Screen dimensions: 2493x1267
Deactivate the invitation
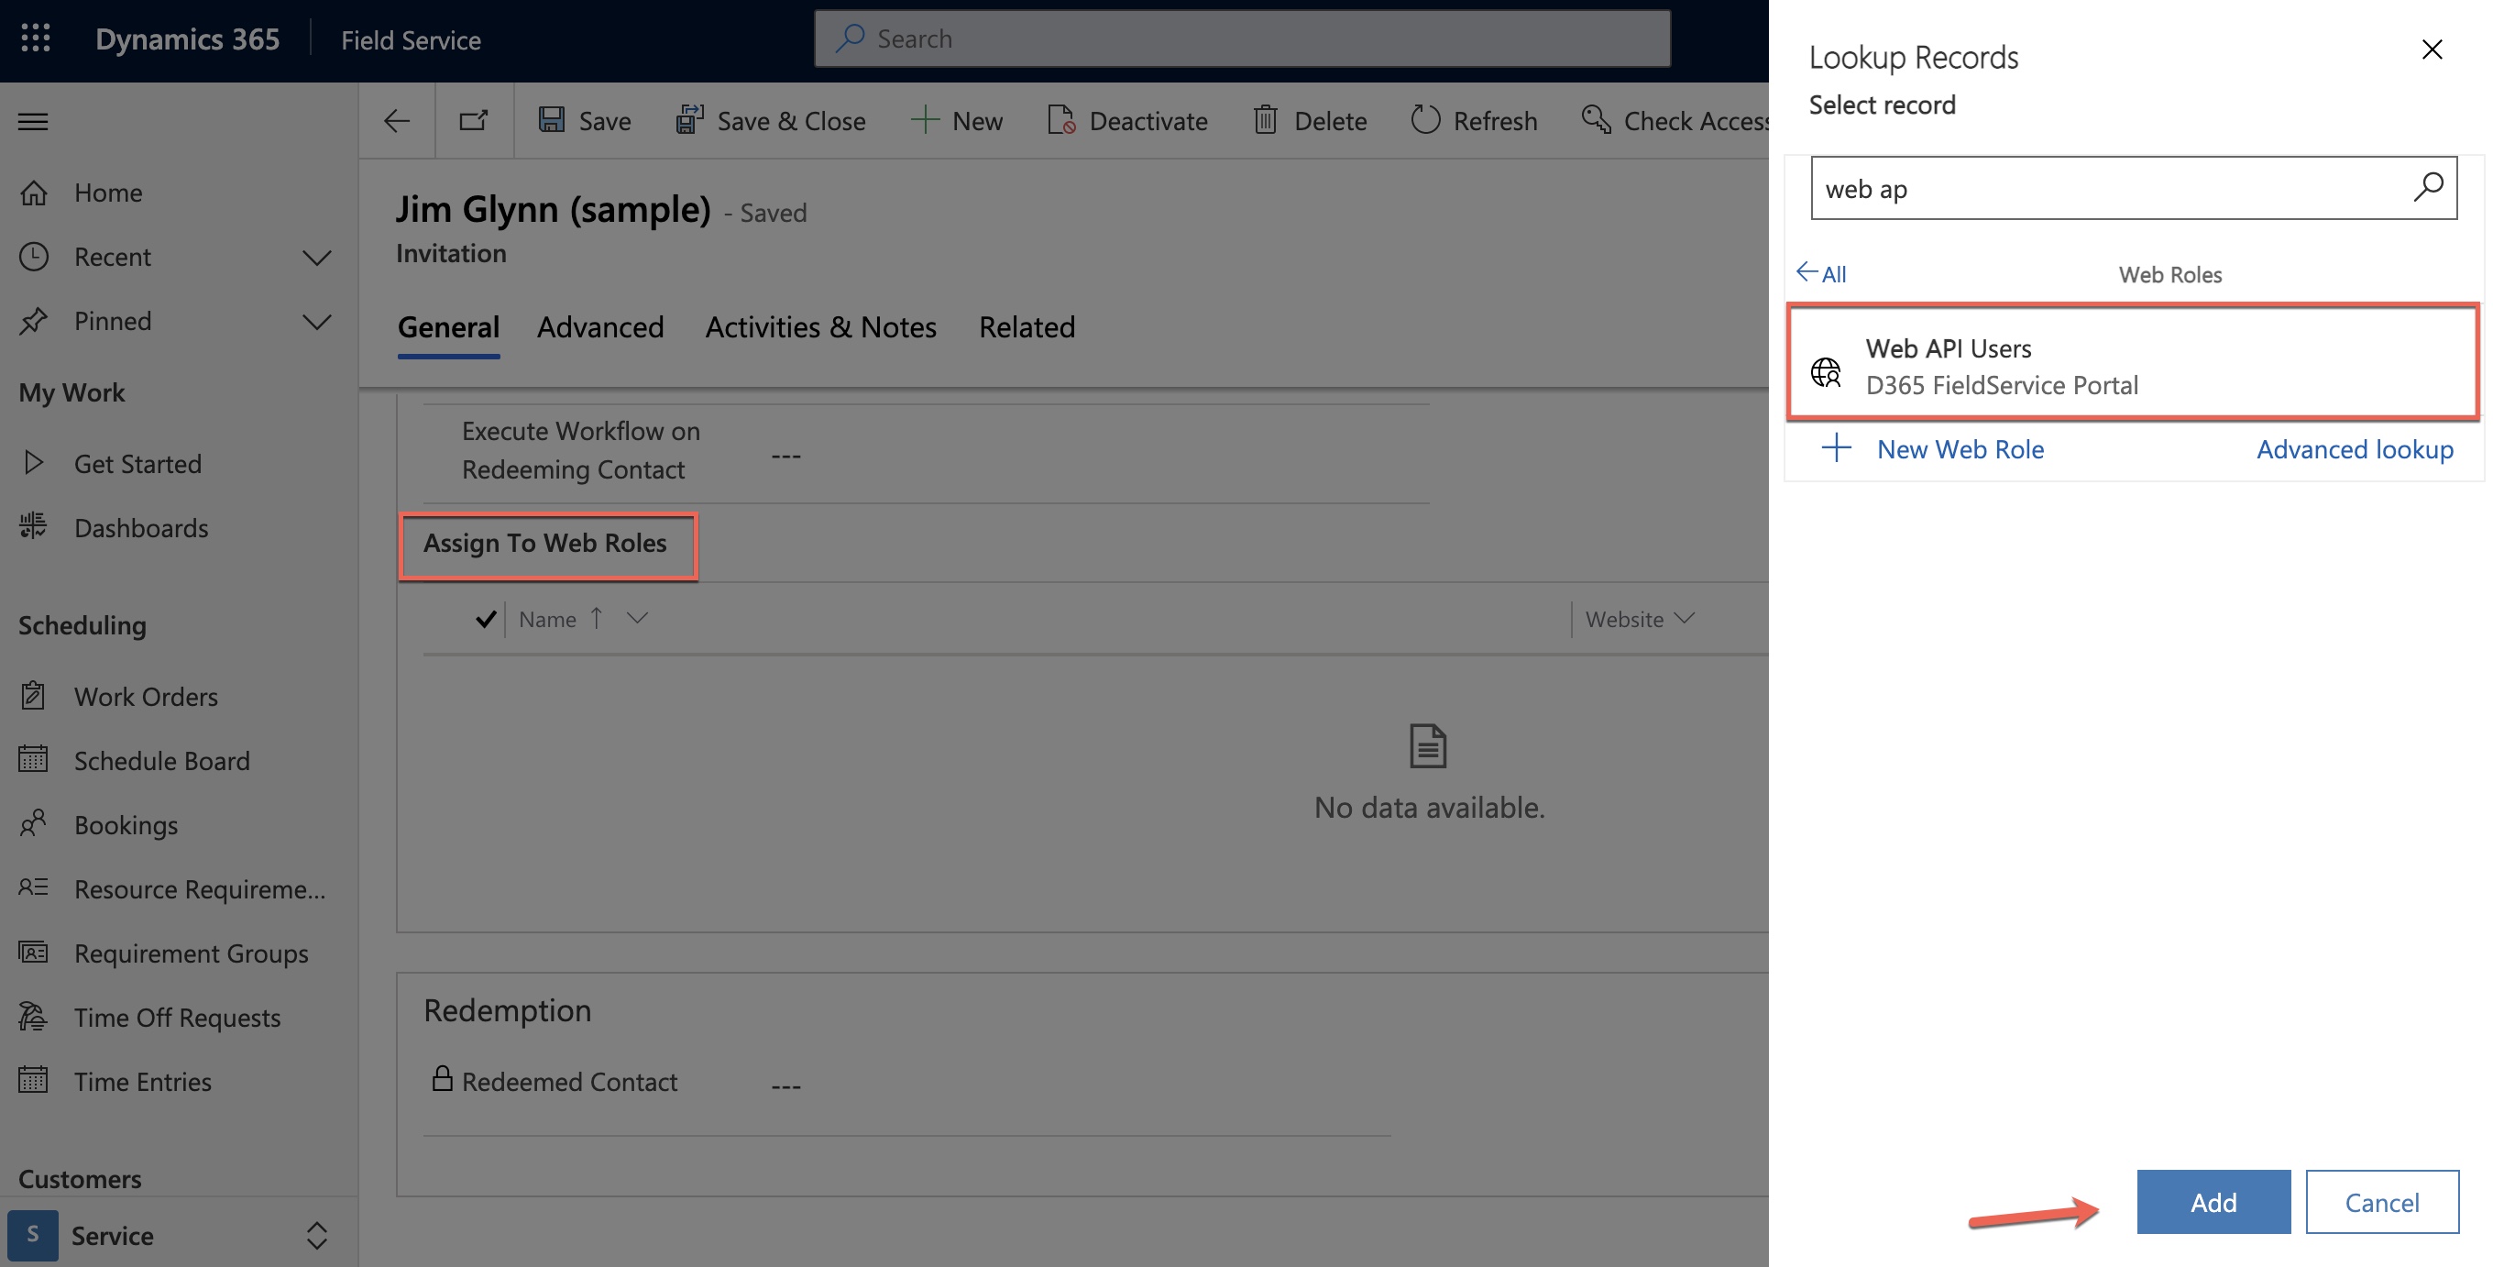1127,121
